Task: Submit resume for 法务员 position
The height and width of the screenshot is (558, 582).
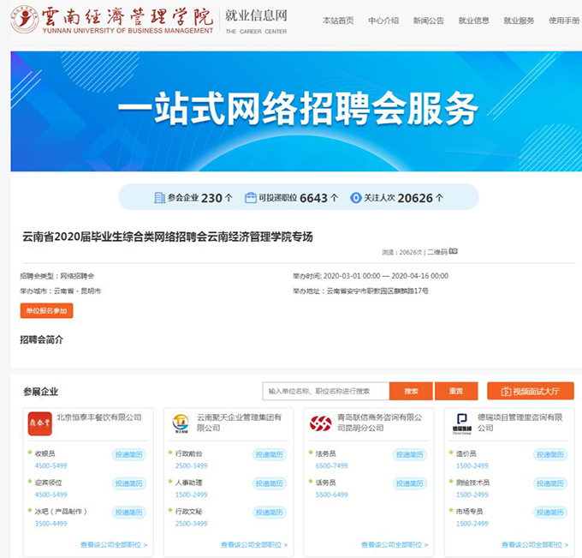Action: [409, 454]
